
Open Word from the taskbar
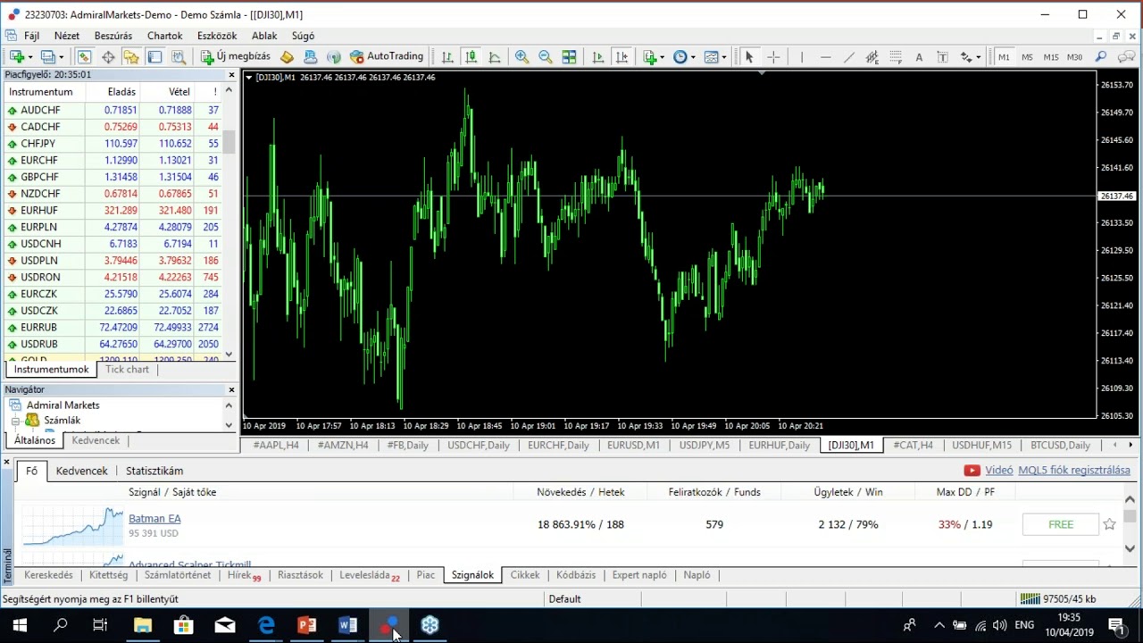click(347, 625)
